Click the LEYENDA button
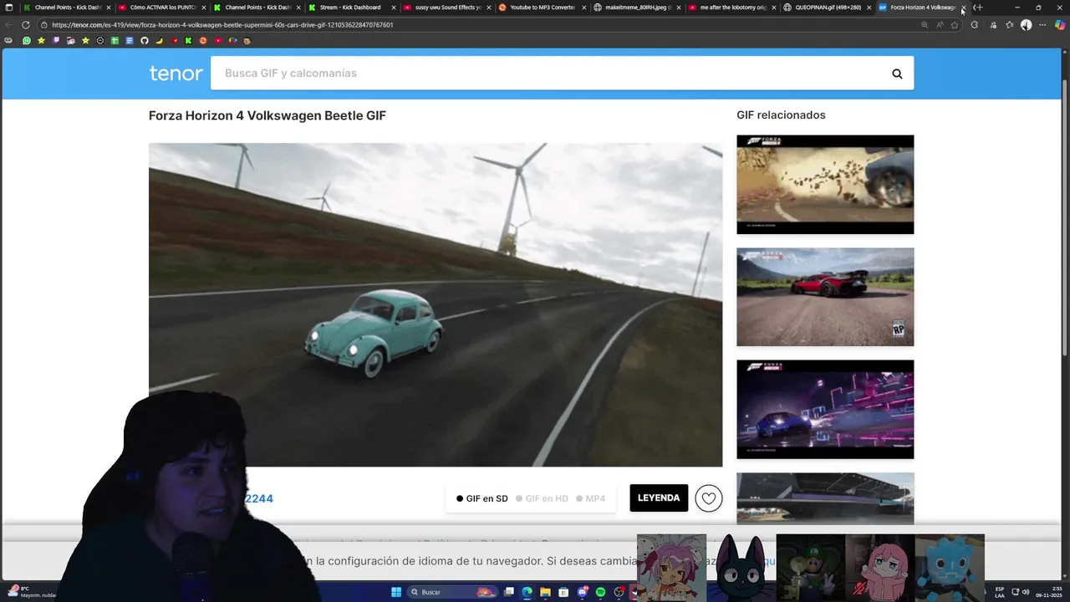 coord(659,498)
